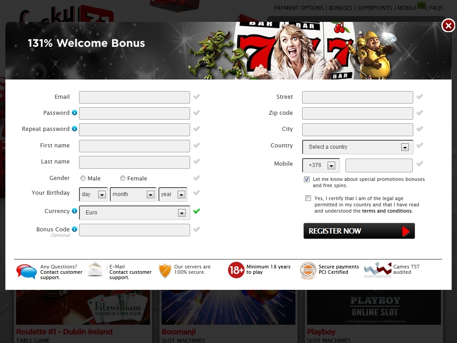The width and height of the screenshot is (457, 343).
Task: Click the Password info icon
Action: pyautogui.click(x=75, y=113)
